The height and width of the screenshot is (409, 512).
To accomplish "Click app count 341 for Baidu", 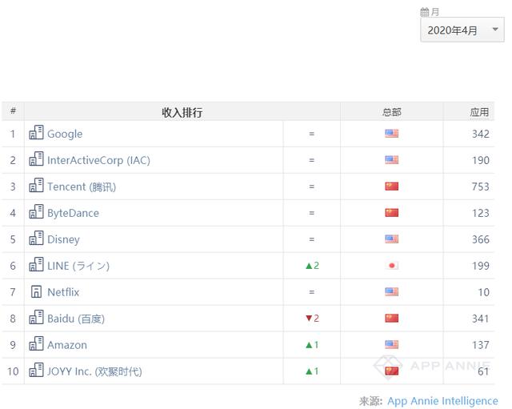I will (481, 319).
